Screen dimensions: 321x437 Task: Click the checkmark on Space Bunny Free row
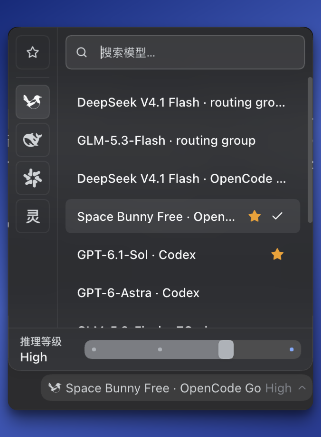(x=277, y=216)
